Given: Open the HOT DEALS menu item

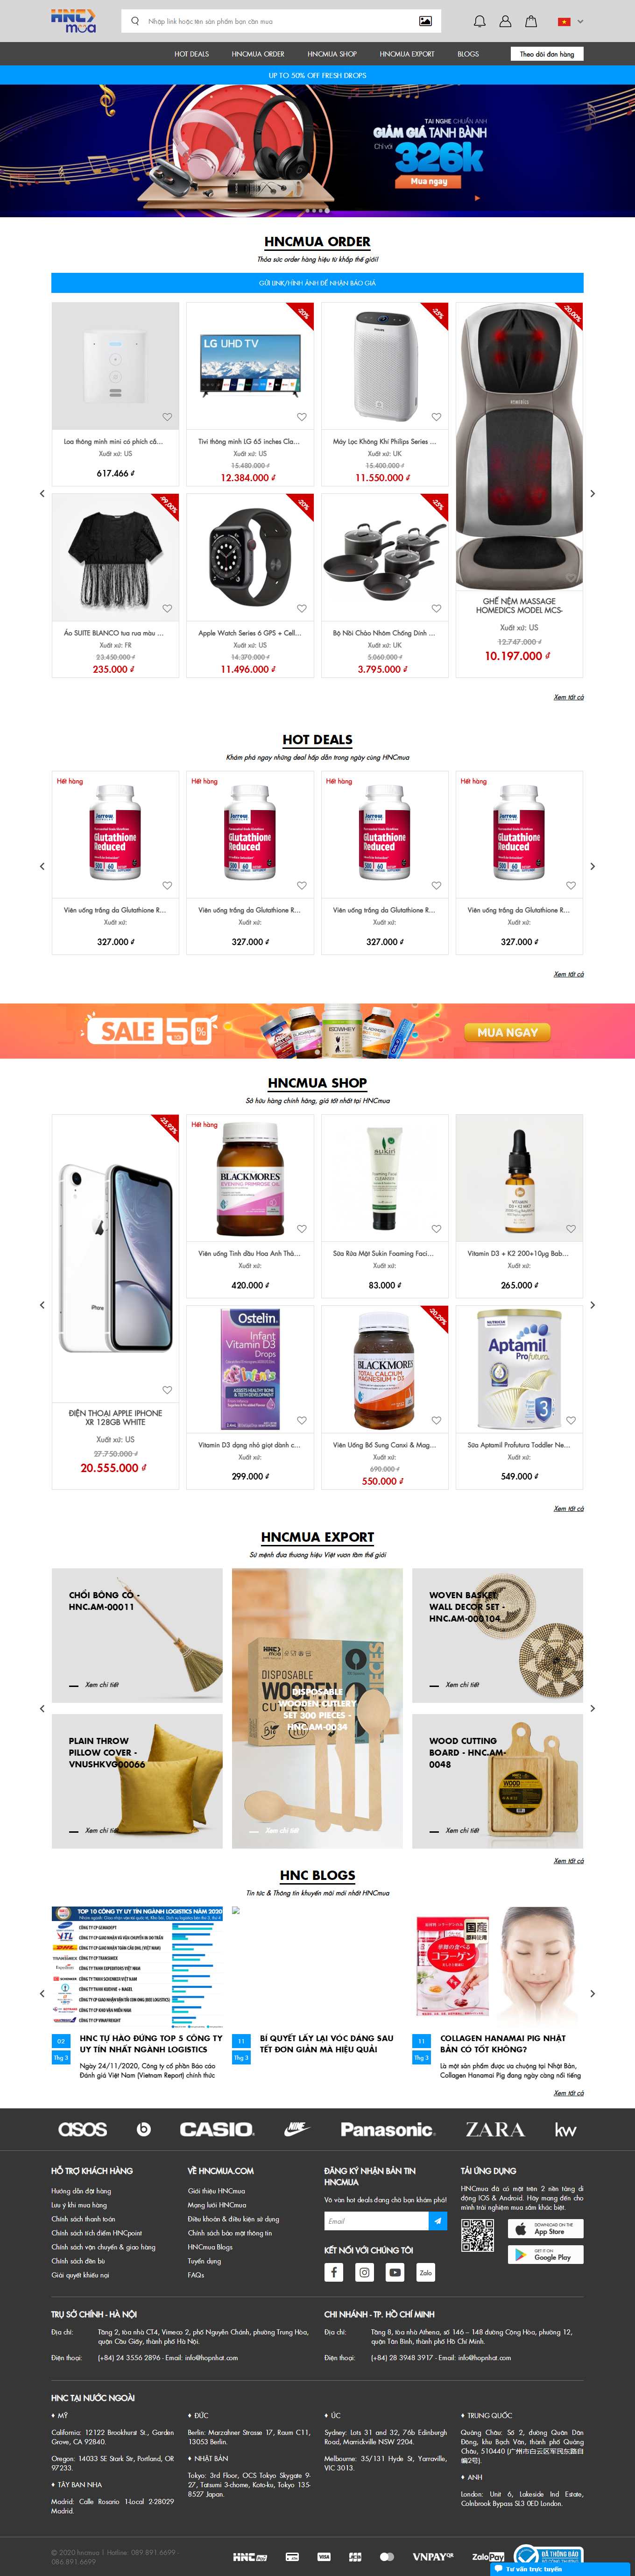Looking at the screenshot, I should tap(192, 54).
